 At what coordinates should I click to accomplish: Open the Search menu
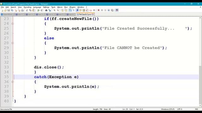(x=13, y=7)
